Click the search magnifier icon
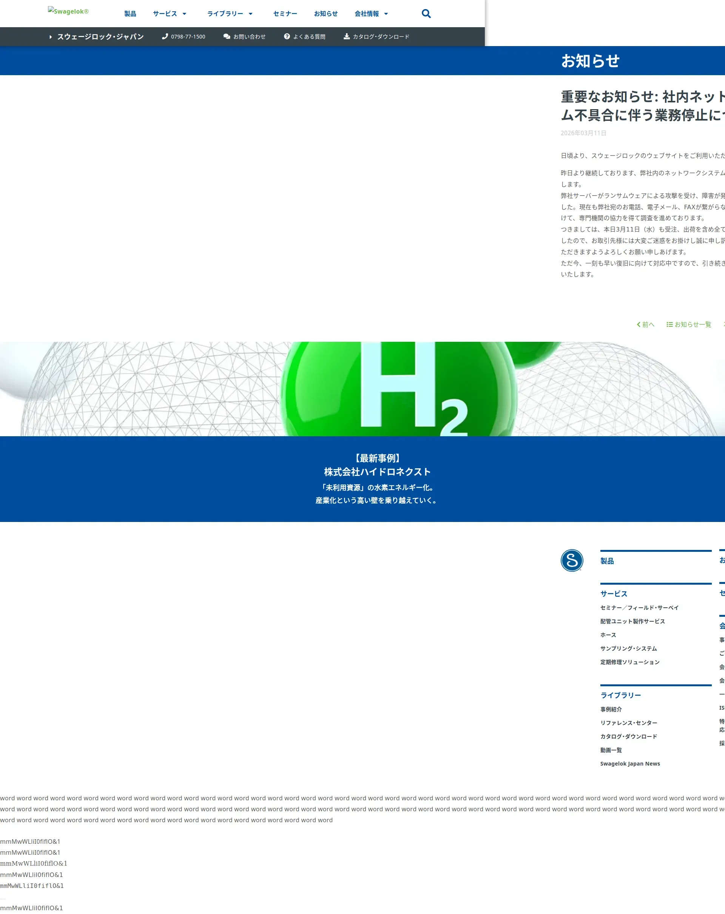Image resolution: width=725 pixels, height=914 pixels. point(426,14)
